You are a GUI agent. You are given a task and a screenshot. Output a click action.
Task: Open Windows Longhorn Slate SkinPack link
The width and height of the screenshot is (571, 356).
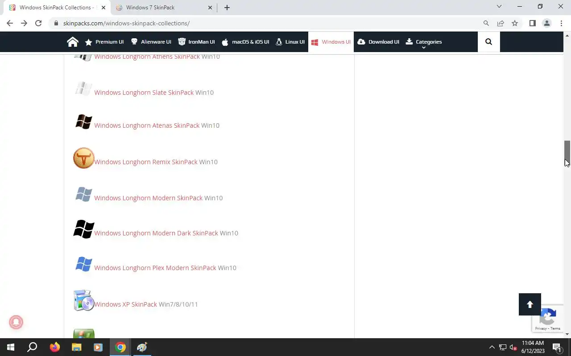(144, 93)
